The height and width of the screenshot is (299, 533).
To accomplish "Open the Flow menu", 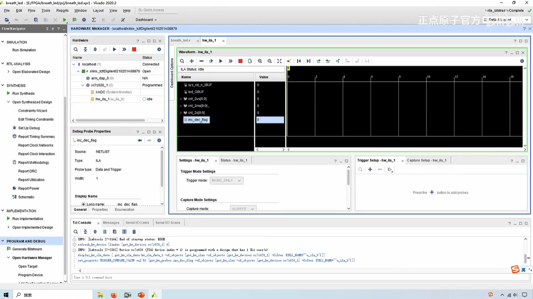I will [31, 10].
